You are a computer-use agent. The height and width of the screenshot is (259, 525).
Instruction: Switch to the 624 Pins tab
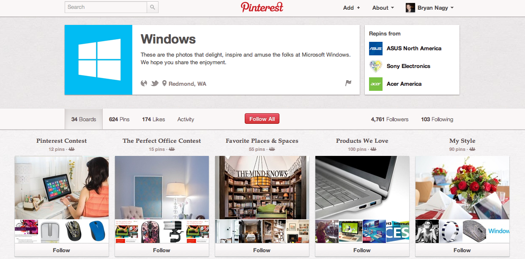pyautogui.click(x=119, y=120)
